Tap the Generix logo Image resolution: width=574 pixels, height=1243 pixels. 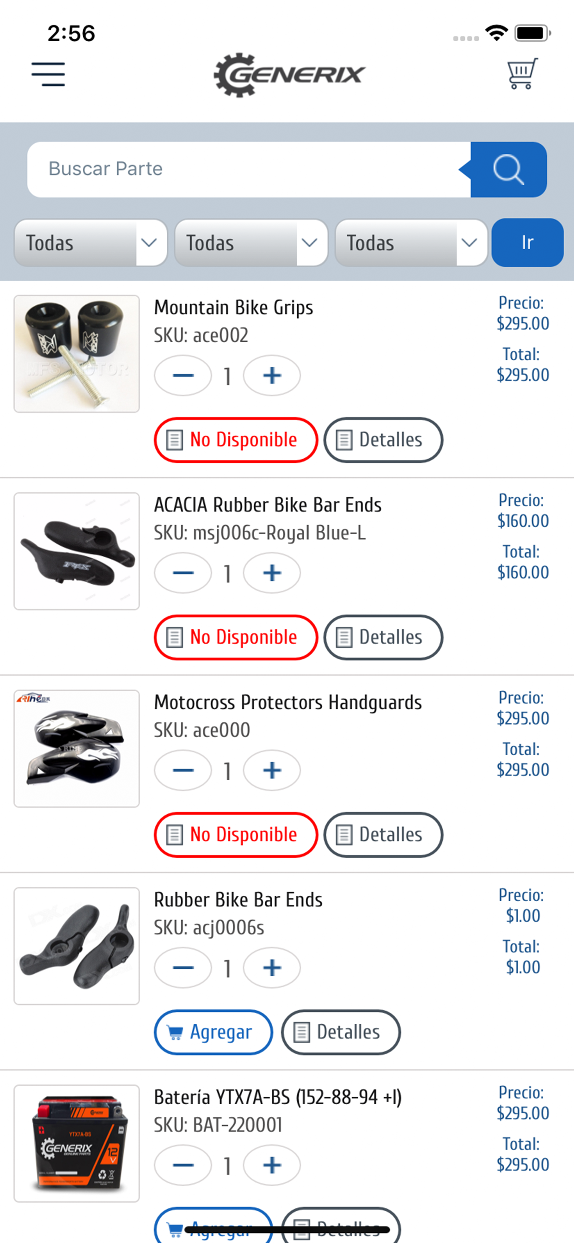click(x=289, y=75)
